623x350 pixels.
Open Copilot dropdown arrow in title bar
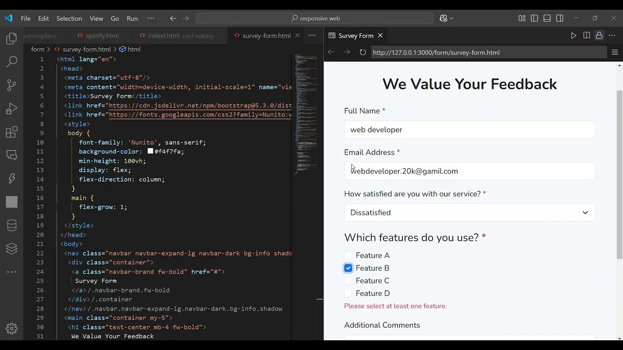pyautogui.click(x=452, y=18)
